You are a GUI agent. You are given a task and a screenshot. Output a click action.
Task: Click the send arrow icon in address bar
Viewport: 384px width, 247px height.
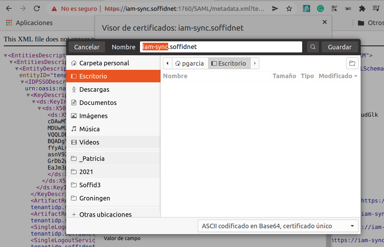pyautogui.click(x=275, y=9)
